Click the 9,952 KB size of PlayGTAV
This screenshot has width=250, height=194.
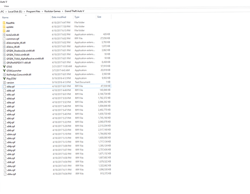(x=106, y=78)
